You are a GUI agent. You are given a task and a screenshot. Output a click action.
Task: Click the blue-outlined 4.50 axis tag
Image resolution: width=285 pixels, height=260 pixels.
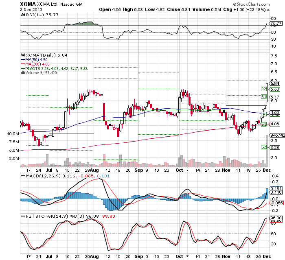(x=275, y=112)
